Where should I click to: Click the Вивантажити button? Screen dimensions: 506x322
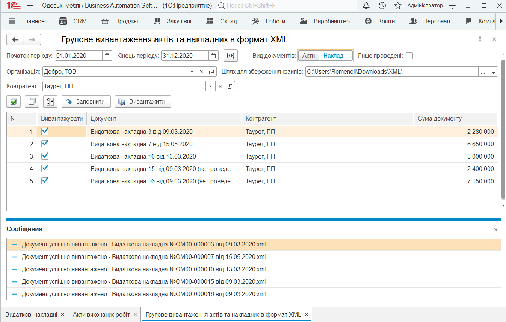[143, 101]
